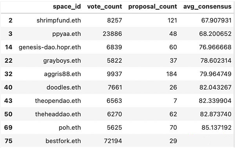
Task: Select row index 14
Action: click(9, 48)
